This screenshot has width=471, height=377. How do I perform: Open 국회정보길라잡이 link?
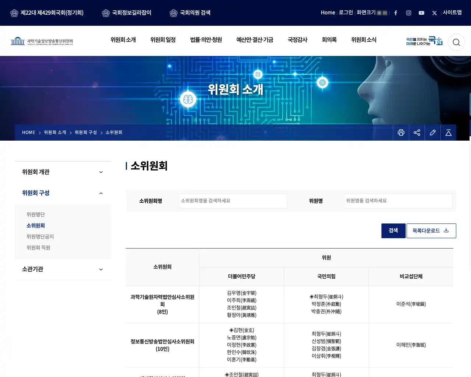127,13
